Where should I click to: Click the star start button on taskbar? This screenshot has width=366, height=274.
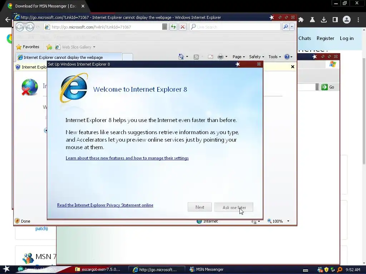(x=6, y=269)
